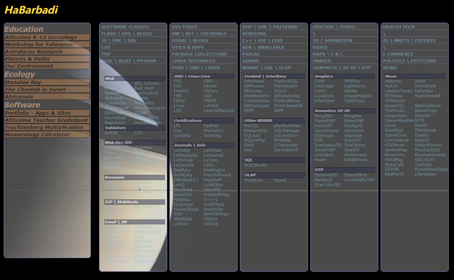
Task: Open the LINUX RESOURCES tab
Action: tap(203, 61)
